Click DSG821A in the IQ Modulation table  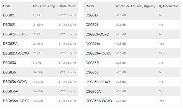pyautogui.click(x=93, y=44)
